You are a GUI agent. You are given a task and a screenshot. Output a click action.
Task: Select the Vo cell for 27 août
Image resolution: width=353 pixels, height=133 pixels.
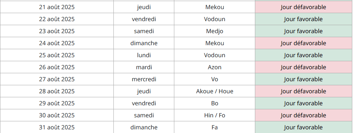click(x=214, y=79)
